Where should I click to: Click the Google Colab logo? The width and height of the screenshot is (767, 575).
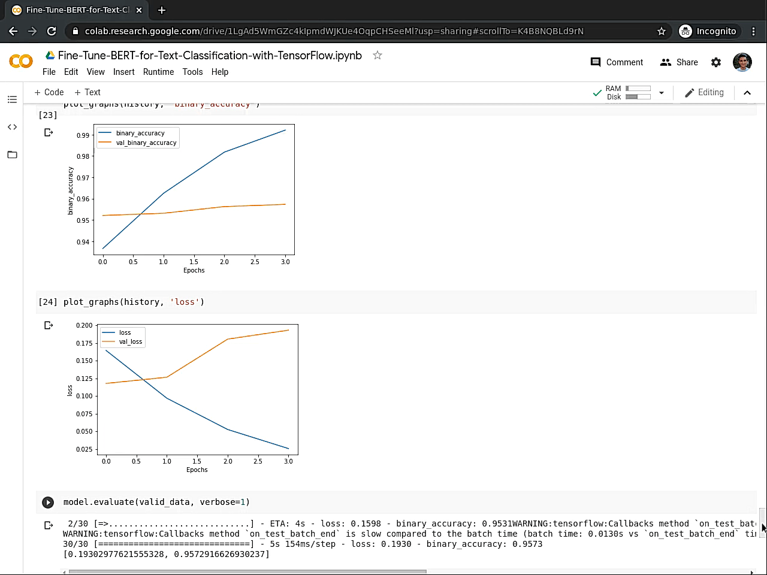[x=20, y=62]
